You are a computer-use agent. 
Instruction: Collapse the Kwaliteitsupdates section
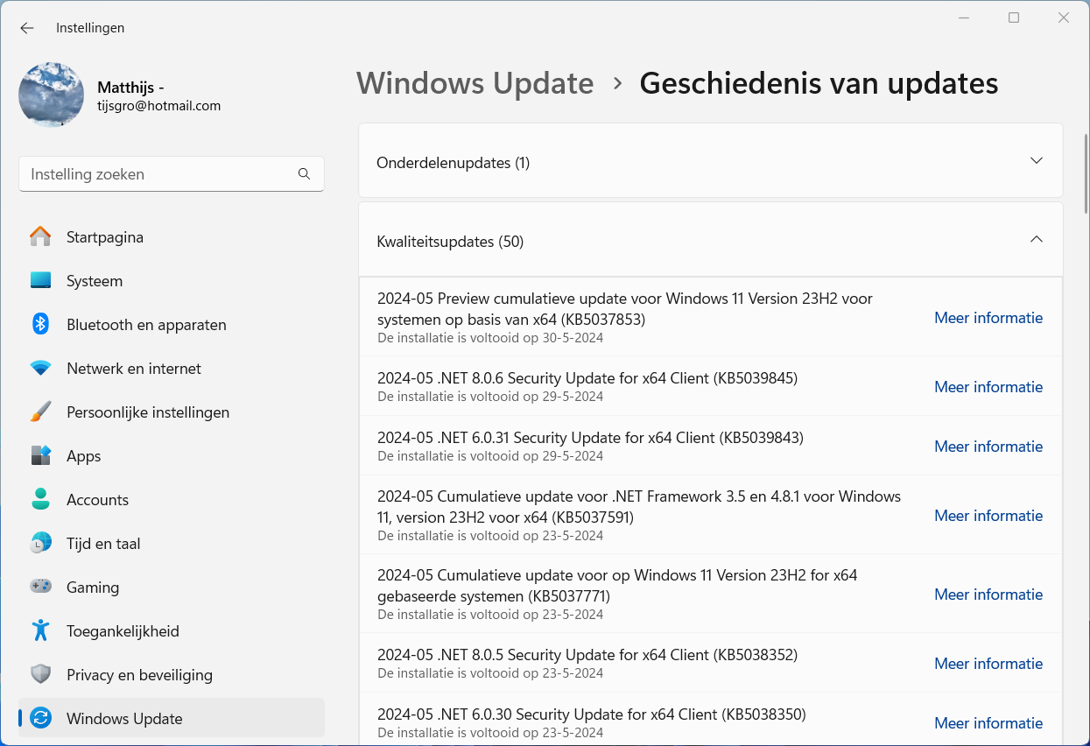coord(1036,240)
